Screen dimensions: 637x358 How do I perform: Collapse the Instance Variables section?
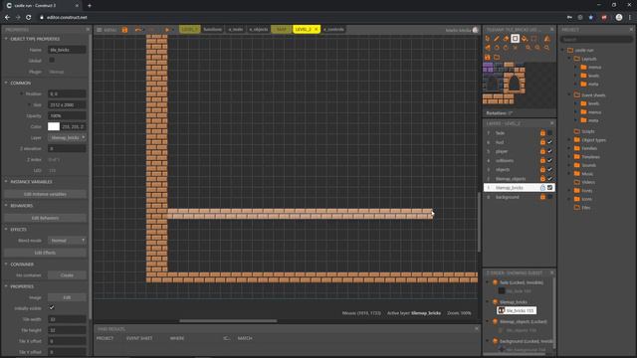(6, 181)
